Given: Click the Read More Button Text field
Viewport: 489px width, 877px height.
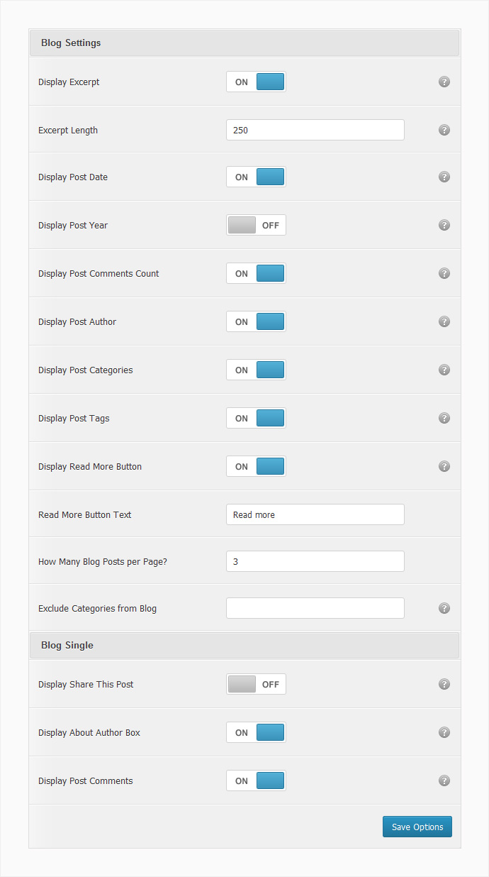Looking at the screenshot, I should [315, 514].
